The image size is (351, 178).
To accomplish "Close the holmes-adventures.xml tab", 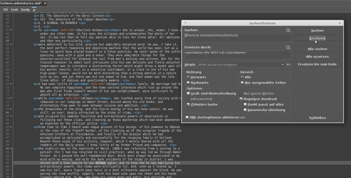I will point(45,3).
